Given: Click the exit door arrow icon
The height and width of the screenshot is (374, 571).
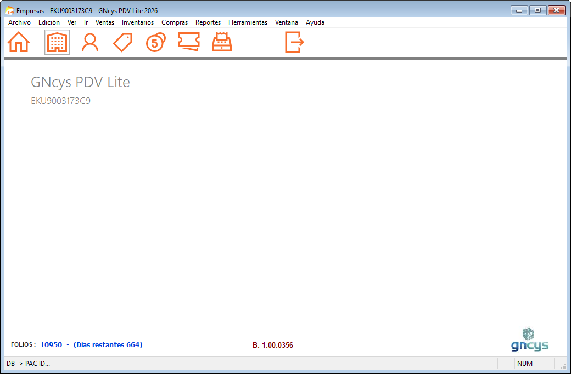Looking at the screenshot, I should 294,42.
